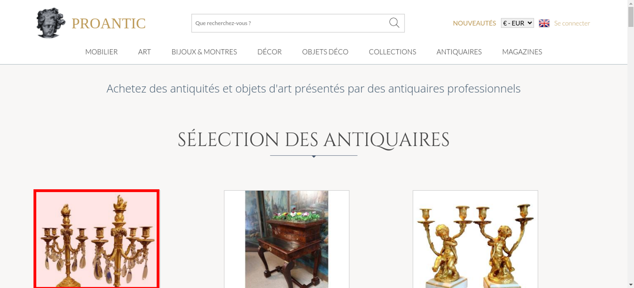Click the Proantic cherub head logo
634x288 pixels.
point(51,23)
